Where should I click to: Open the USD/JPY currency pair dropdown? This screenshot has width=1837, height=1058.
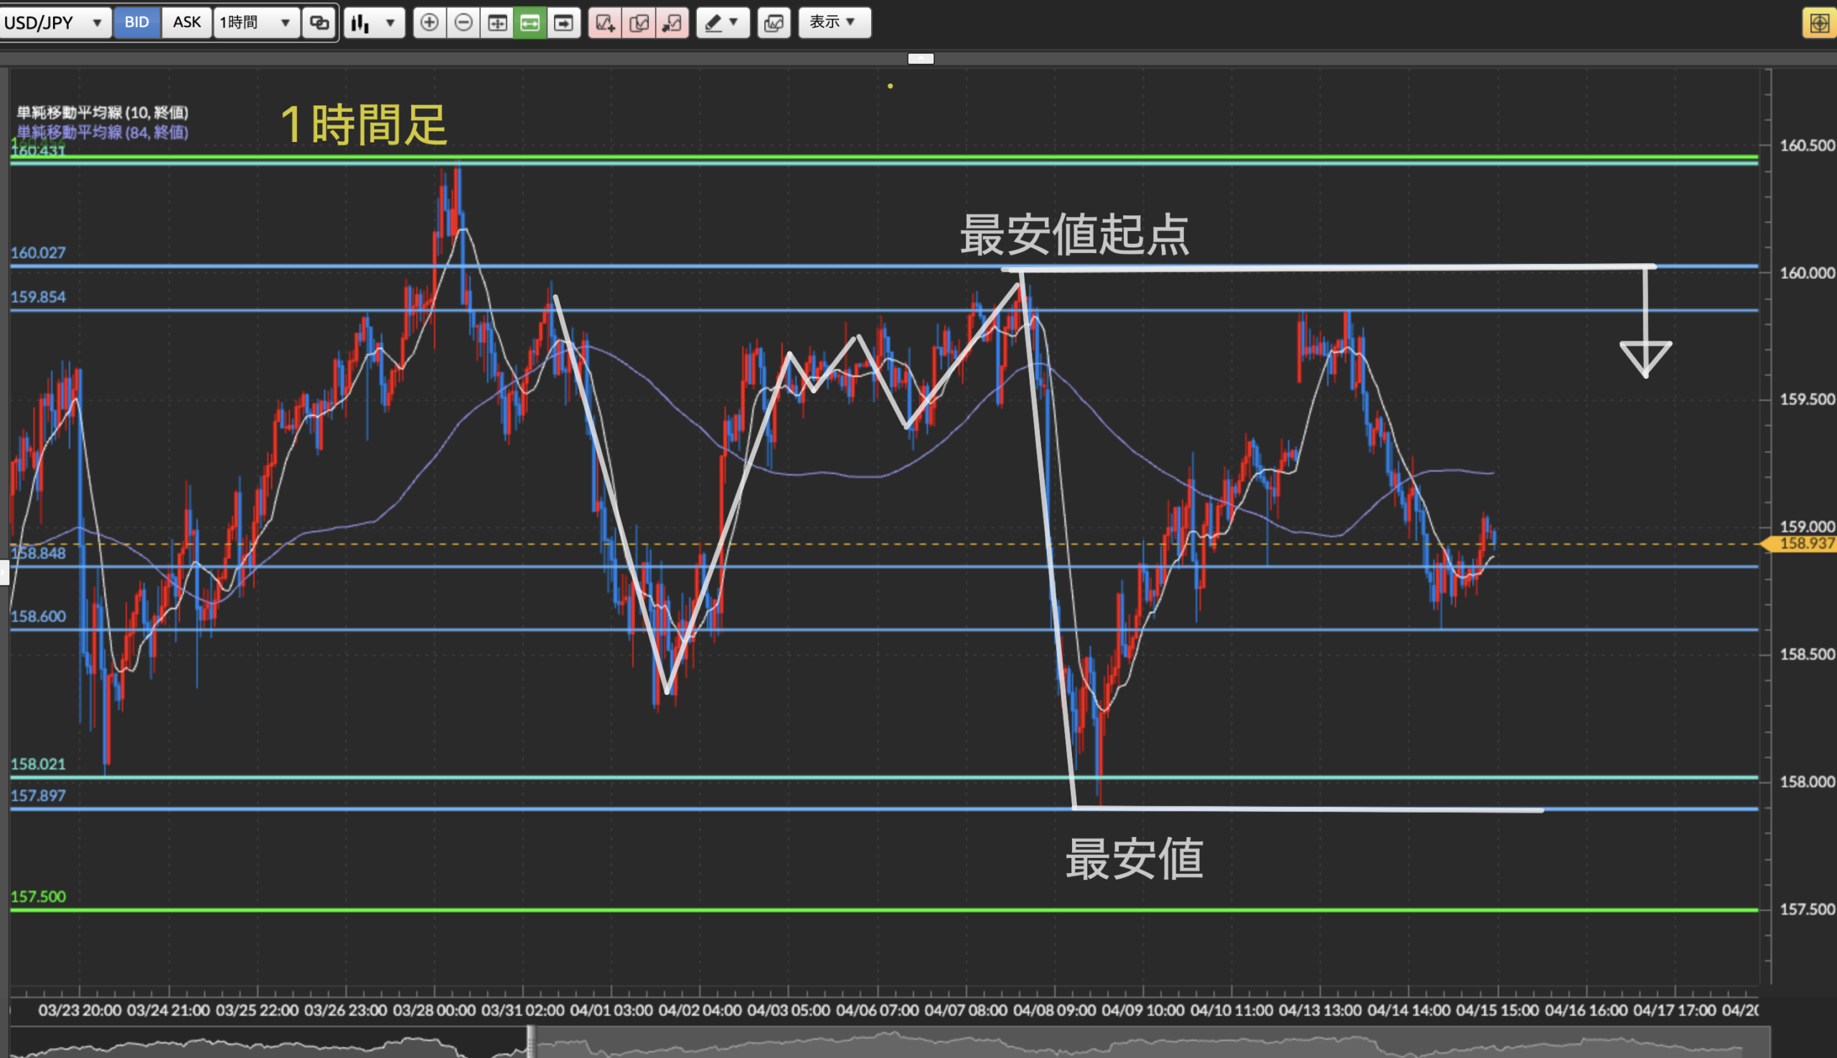[55, 22]
